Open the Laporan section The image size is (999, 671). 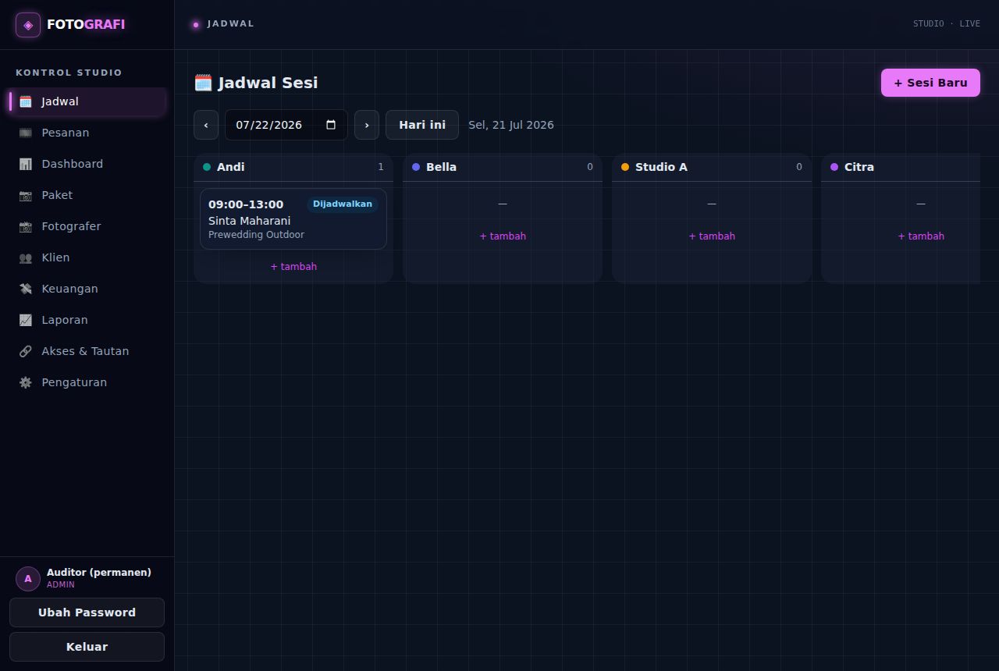click(x=87, y=320)
